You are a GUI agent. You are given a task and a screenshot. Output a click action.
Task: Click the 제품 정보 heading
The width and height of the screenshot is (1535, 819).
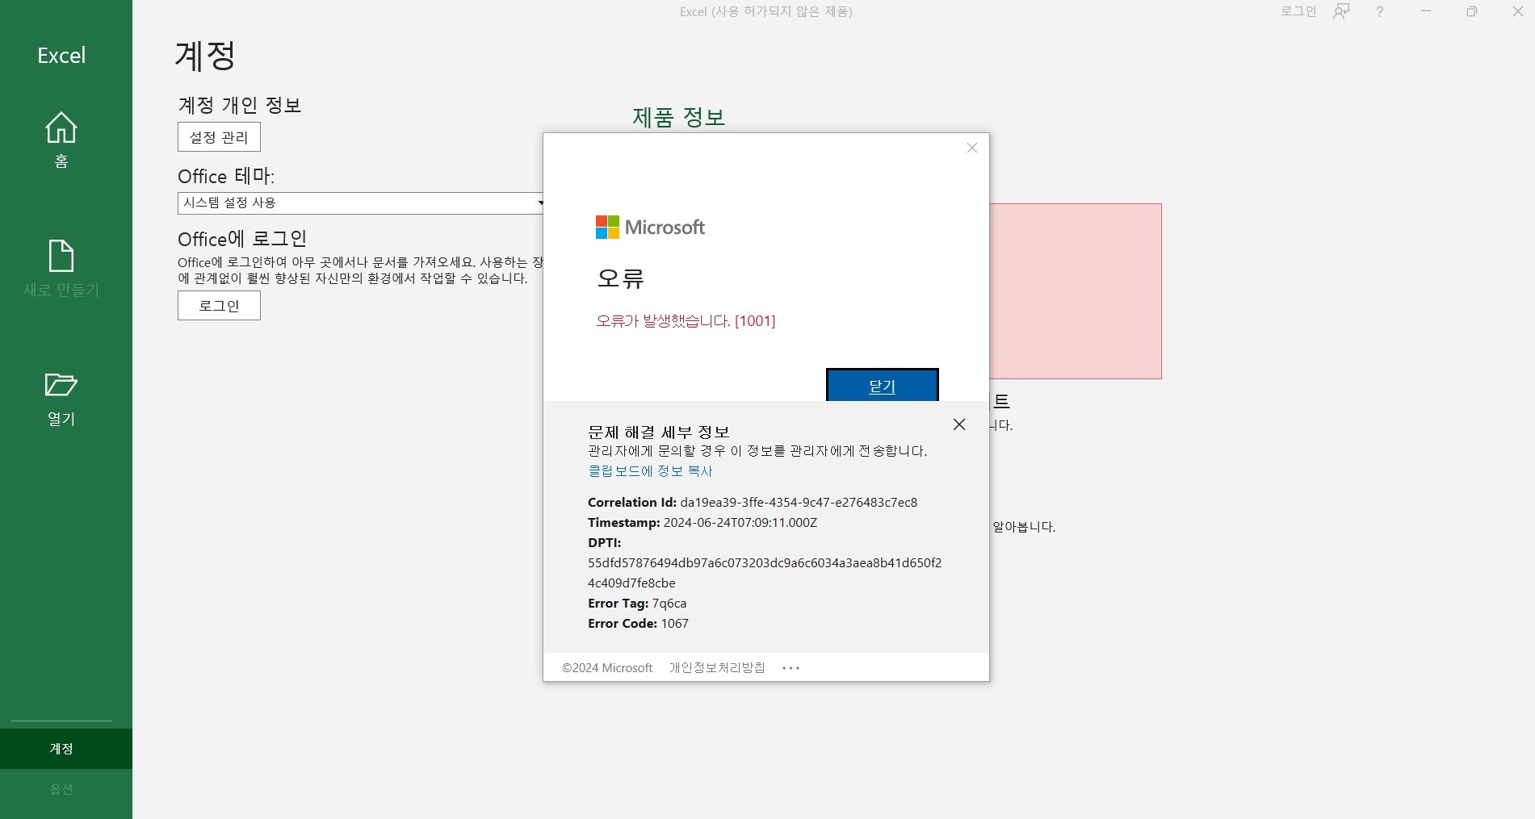pyautogui.click(x=678, y=118)
